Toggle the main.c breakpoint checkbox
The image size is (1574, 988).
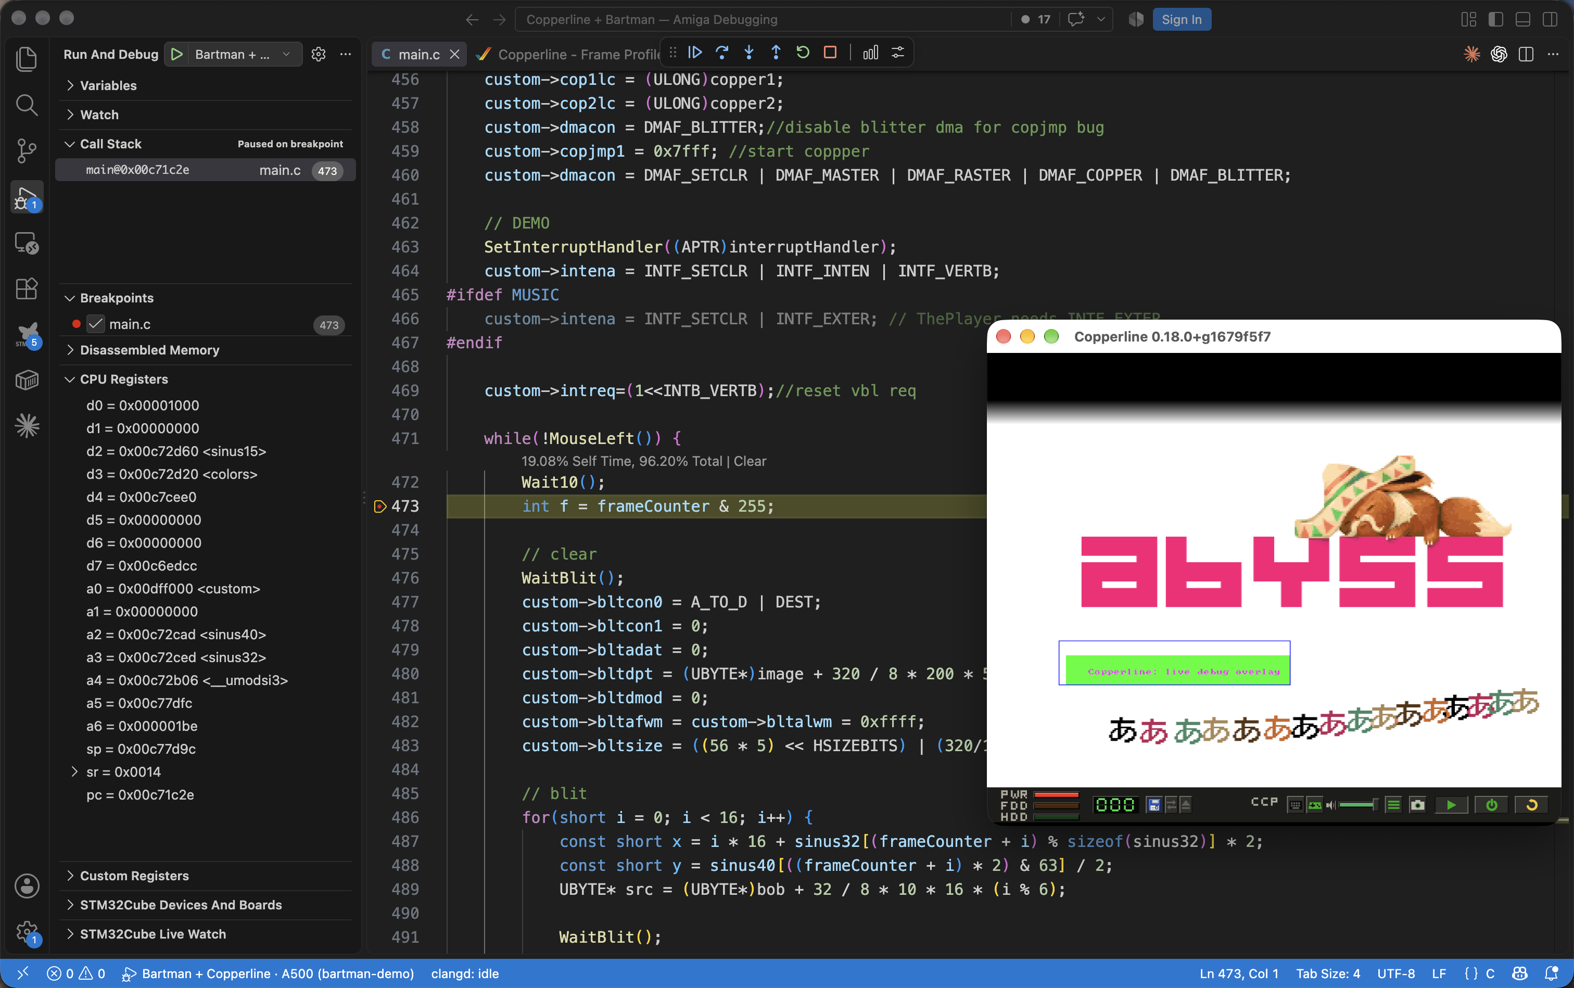tap(96, 324)
